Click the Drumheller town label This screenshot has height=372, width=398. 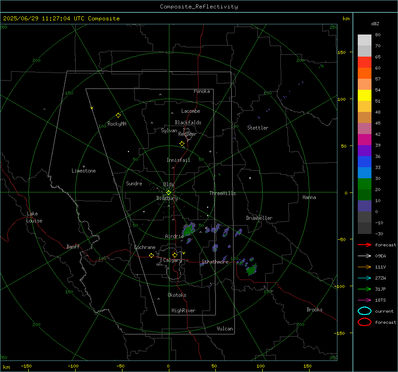pyautogui.click(x=259, y=218)
